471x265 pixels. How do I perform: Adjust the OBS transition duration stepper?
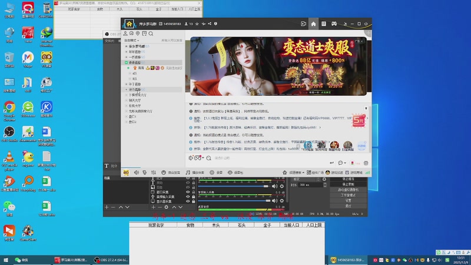[325, 185]
